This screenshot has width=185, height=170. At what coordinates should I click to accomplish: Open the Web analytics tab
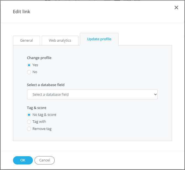click(60, 40)
